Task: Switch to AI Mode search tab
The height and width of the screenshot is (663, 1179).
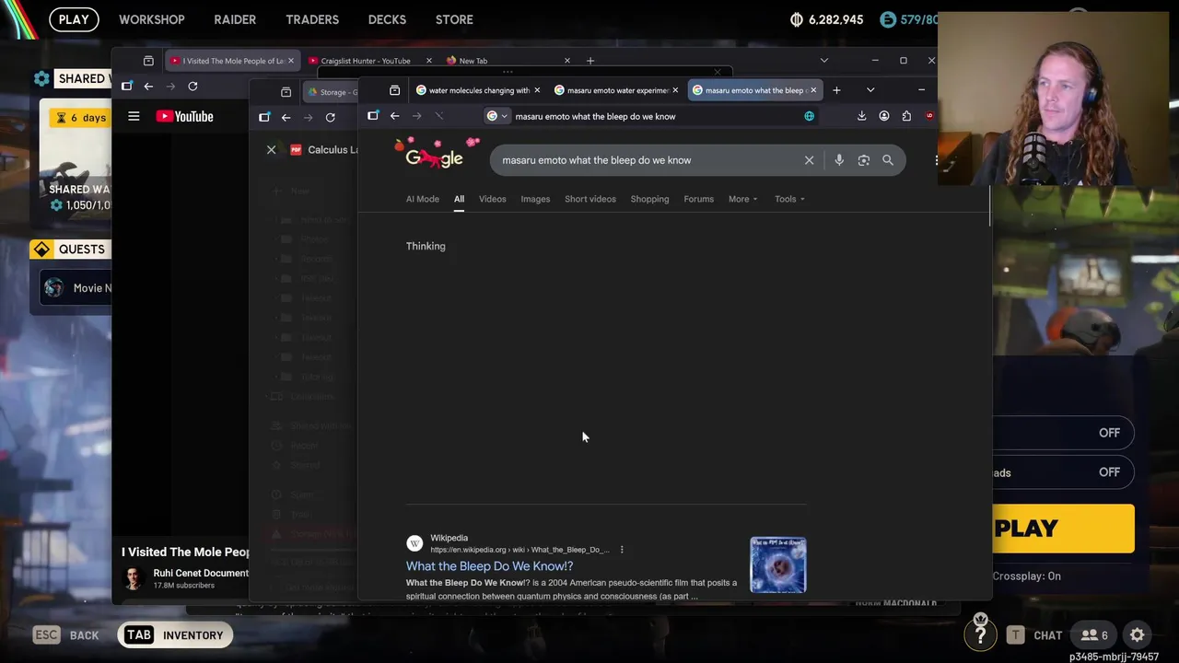Action: (x=423, y=199)
